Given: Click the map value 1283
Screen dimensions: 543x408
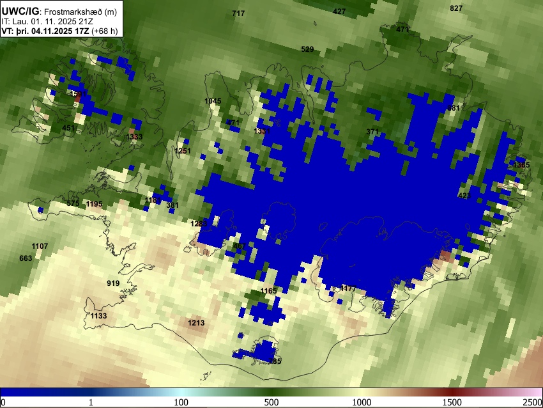Looking at the screenshot, I should click(x=199, y=224).
